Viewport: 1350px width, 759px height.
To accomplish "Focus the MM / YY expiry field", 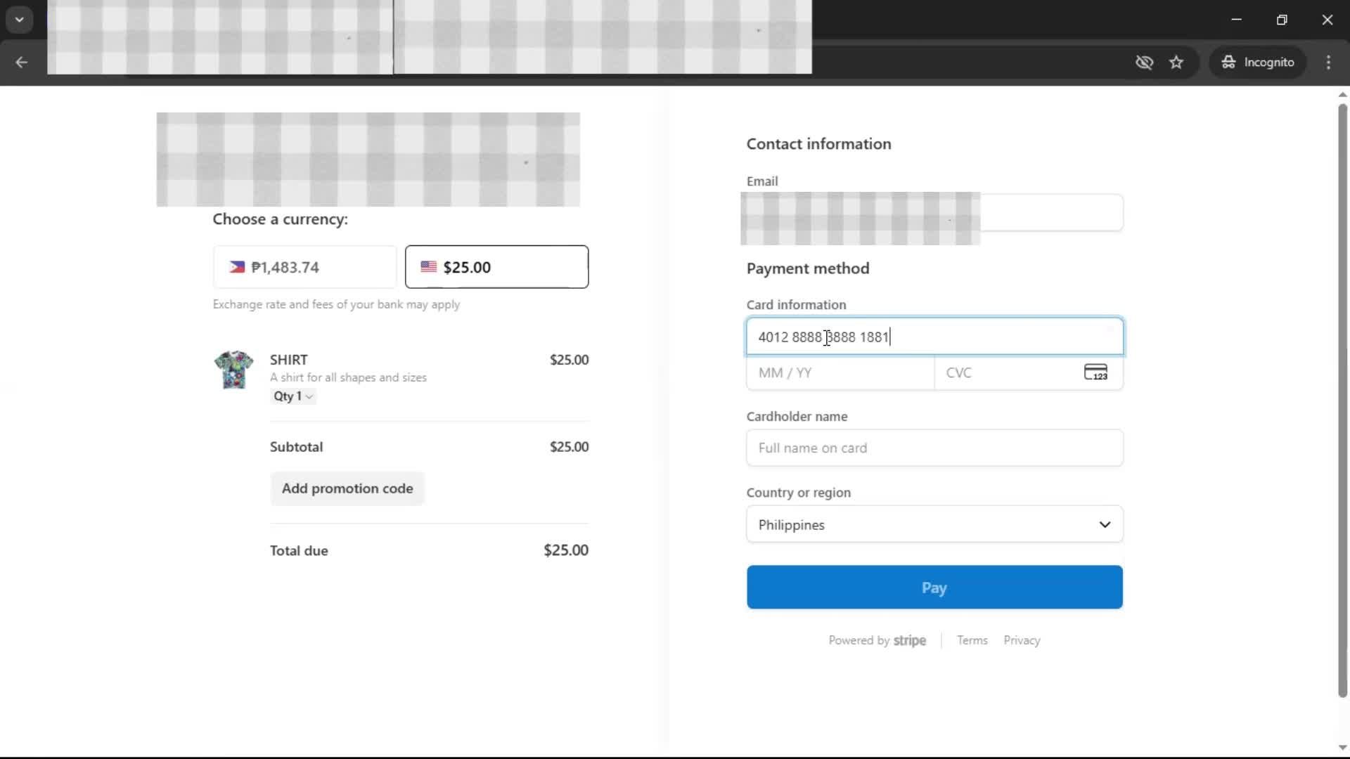I will click(840, 372).
